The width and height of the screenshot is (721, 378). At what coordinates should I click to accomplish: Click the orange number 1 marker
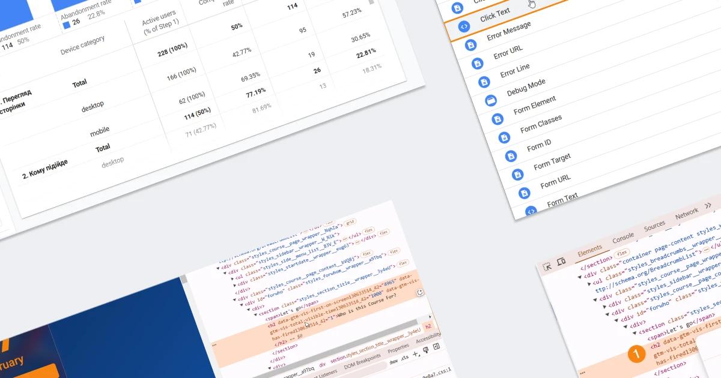[636, 354]
